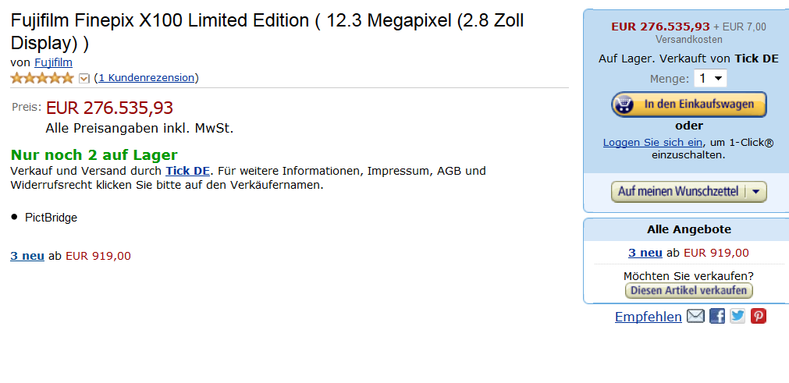This screenshot has height=383, width=789.
Task: Click the email share envelope icon
Action: tap(695, 317)
